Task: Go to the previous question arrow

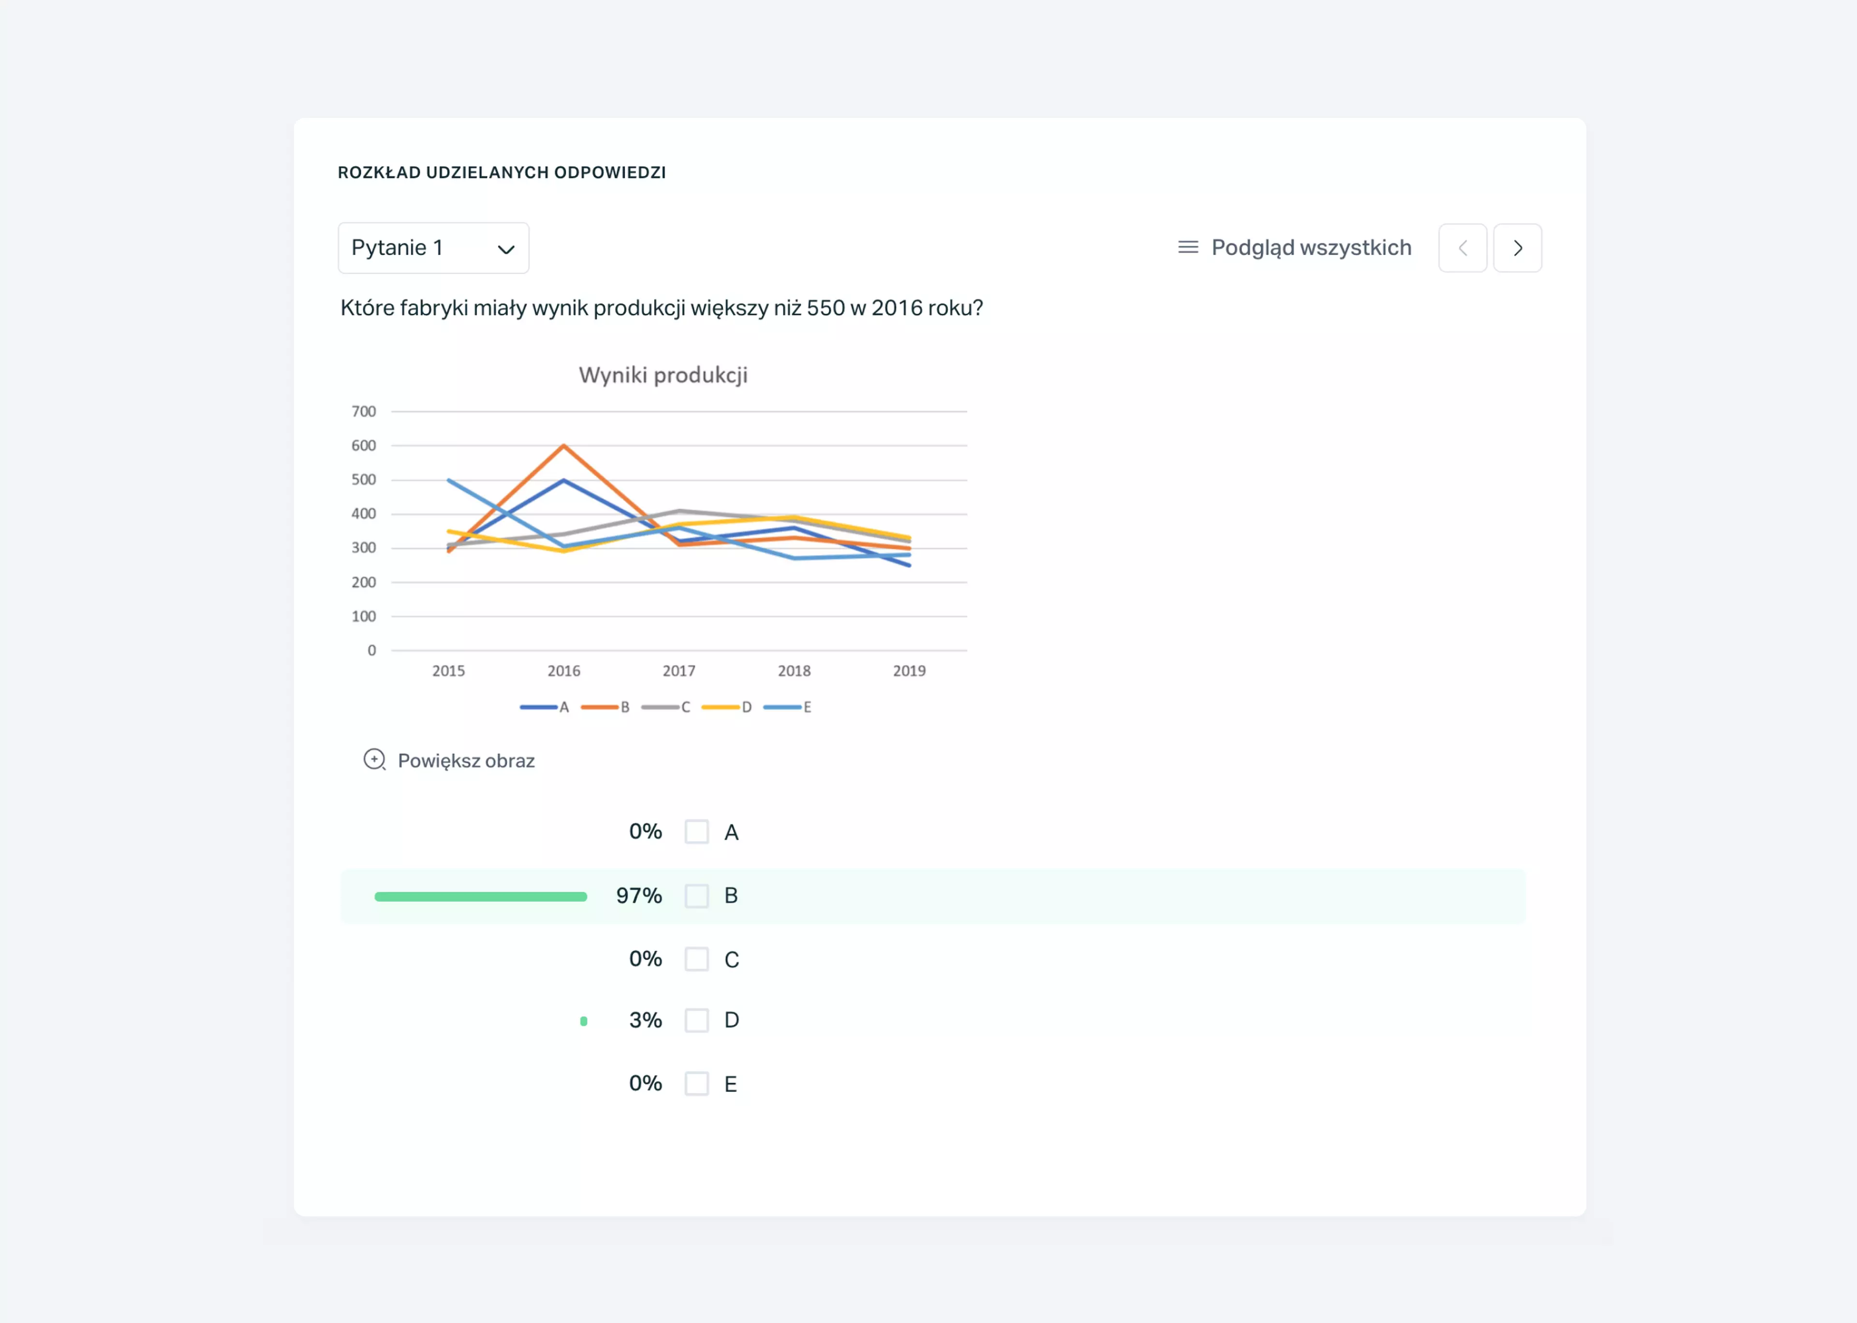Action: [1462, 247]
